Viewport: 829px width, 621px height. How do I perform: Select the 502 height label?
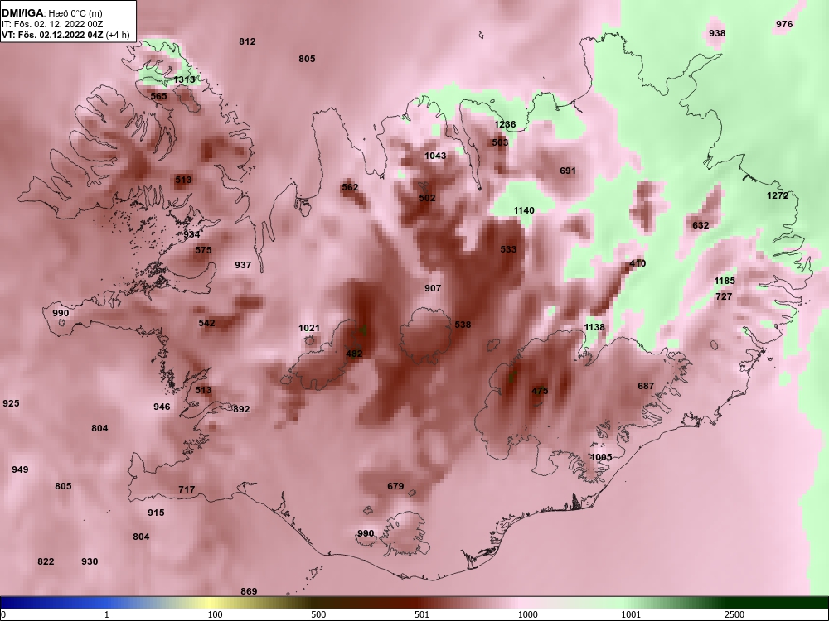[427, 198]
